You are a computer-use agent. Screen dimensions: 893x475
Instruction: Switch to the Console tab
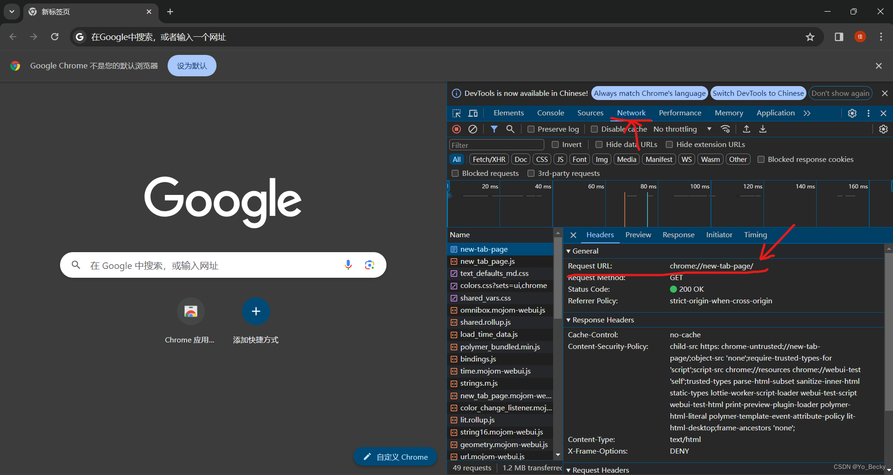click(x=550, y=113)
